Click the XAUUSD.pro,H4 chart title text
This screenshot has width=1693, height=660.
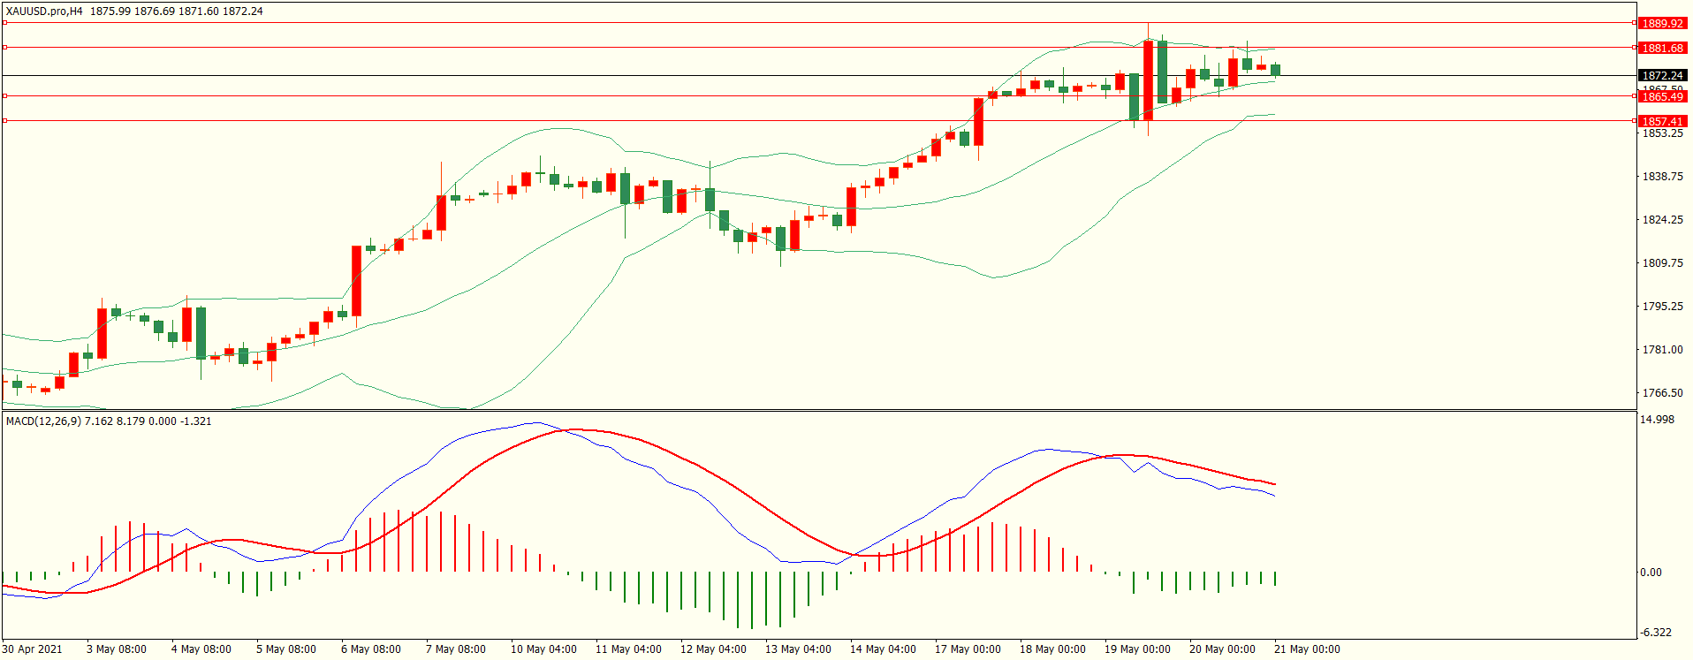click(44, 11)
